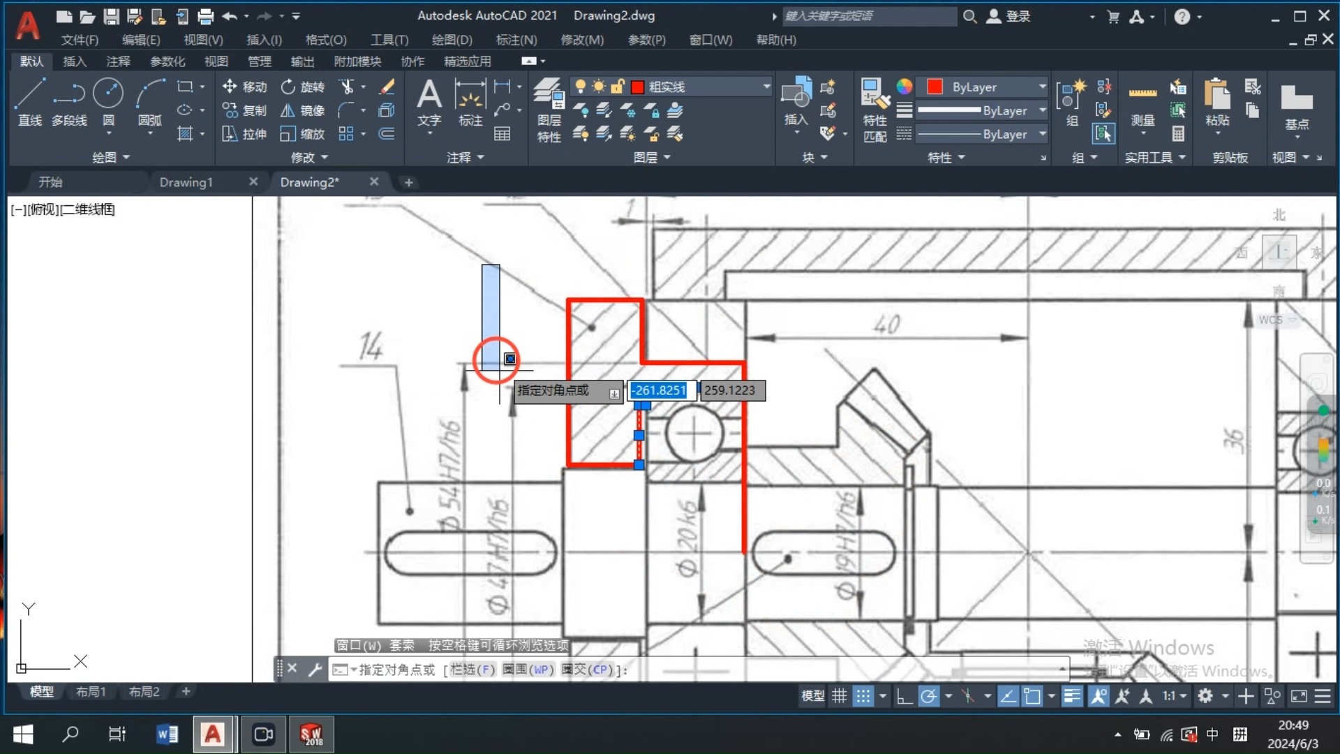Image resolution: width=1340 pixels, height=754 pixels.
Task: Click 圈围(WP) option in command line
Action: pyautogui.click(x=528, y=670)
